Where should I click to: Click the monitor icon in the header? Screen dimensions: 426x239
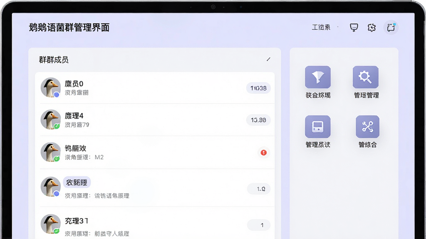click(354, 28)
